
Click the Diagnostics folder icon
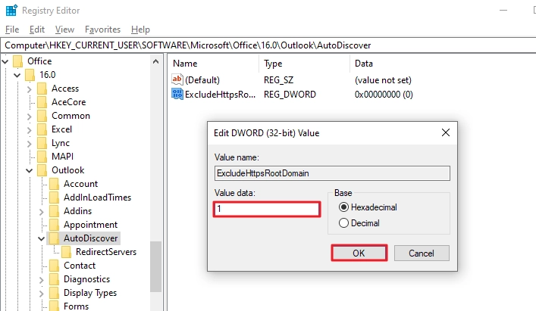pos(55,279)
